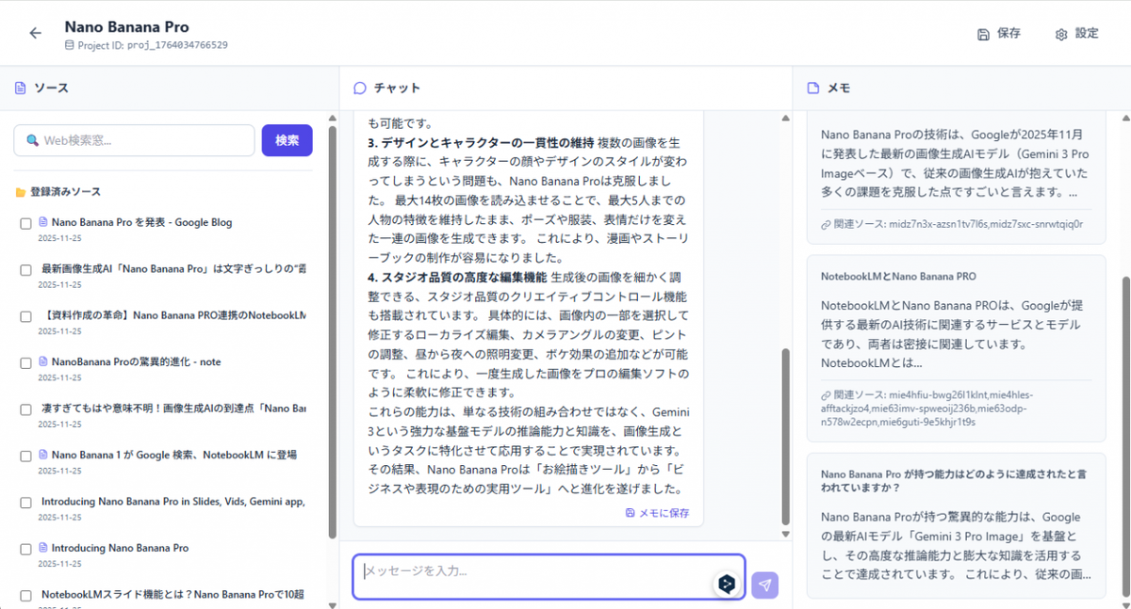Screen dimensions: 1131x609
Task: Click memo title NotebookLMとNano Banana PRO
Action: (x=898, y=277)
